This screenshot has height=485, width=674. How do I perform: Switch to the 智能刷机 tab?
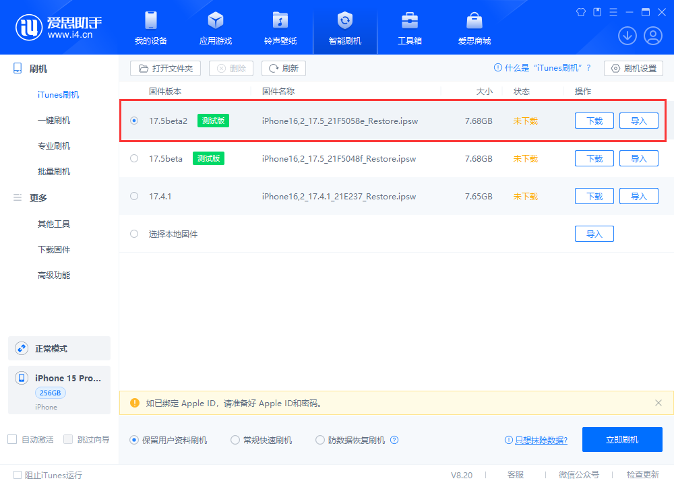coord(344,22)
